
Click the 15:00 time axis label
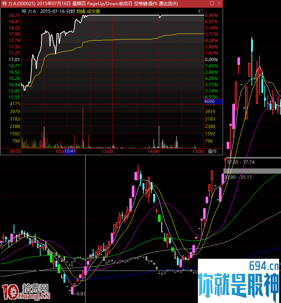[198, 151]
